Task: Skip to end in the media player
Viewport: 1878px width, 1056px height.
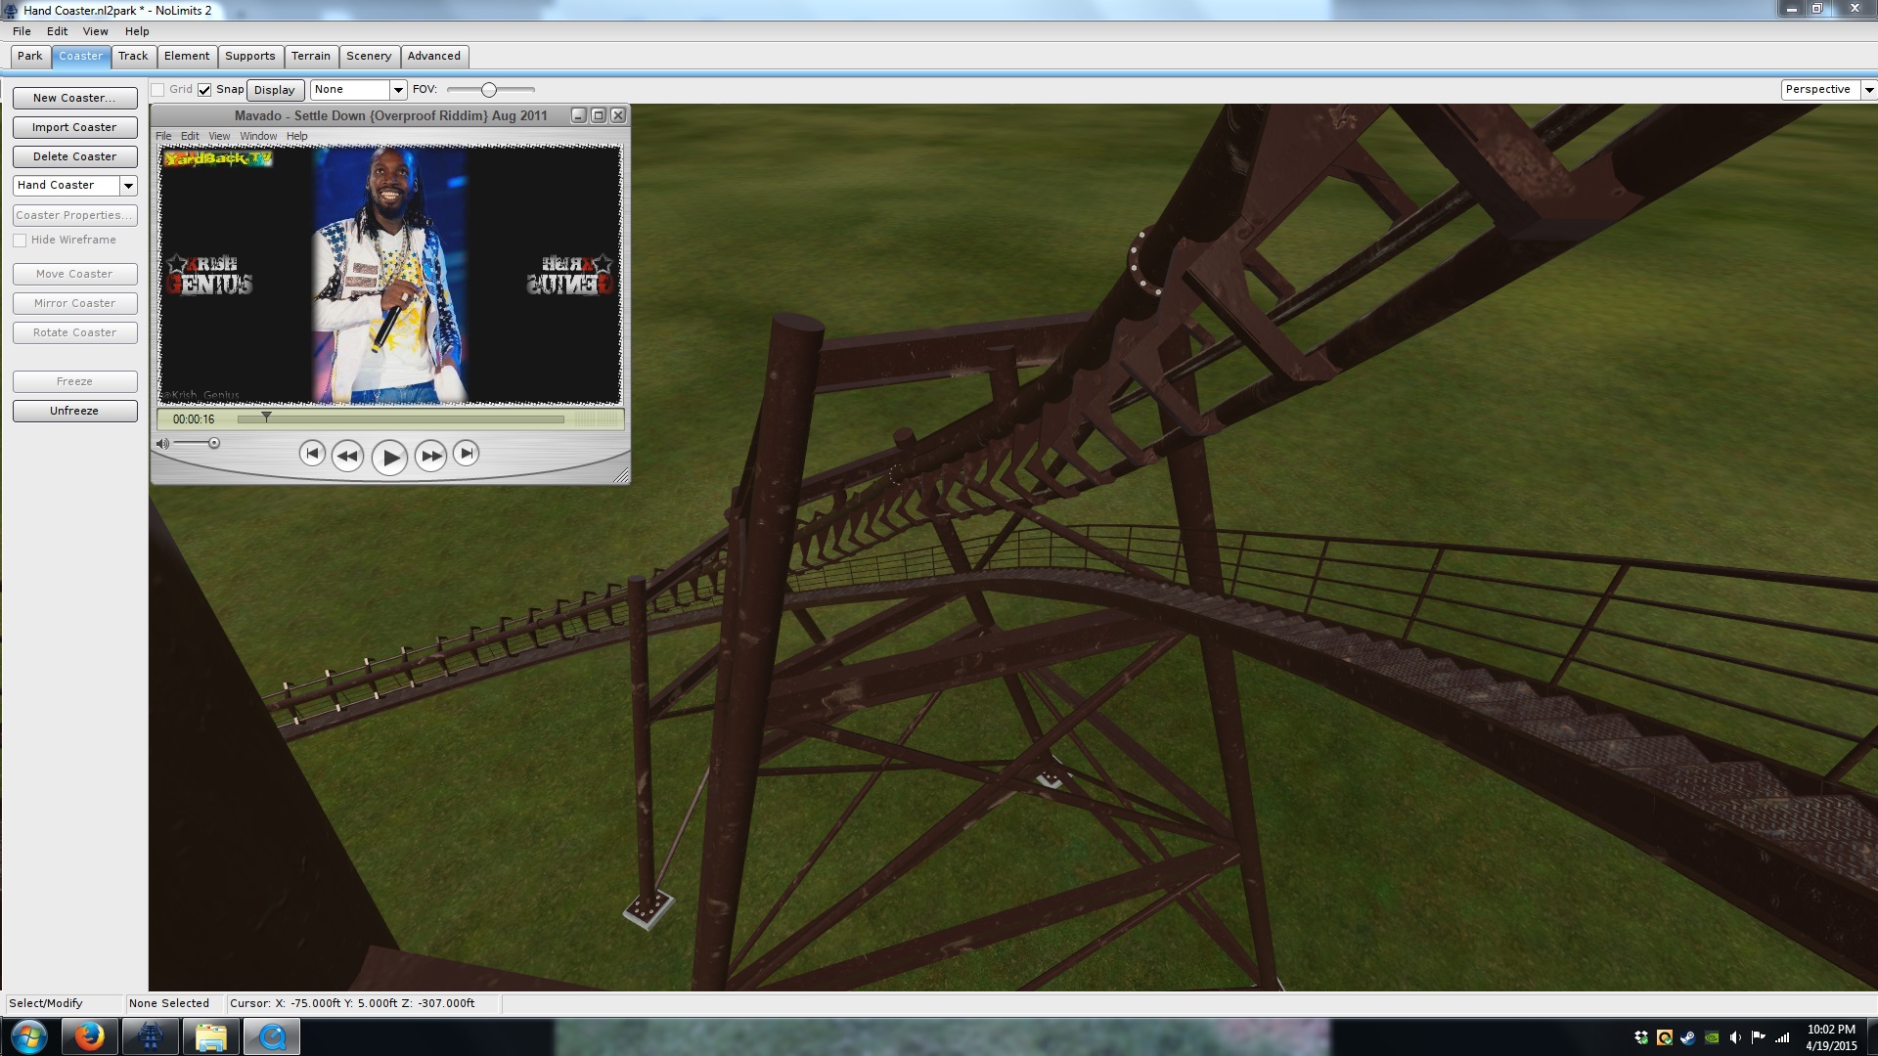Action: [x=467, y=454]
